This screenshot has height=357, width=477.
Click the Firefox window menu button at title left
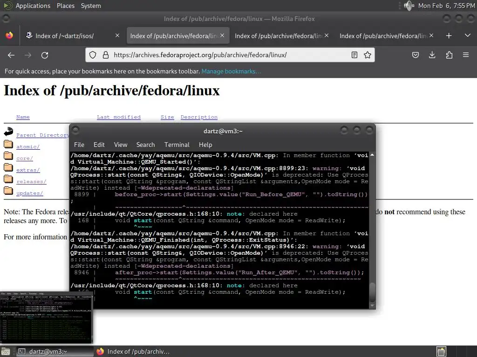[6, 19]
